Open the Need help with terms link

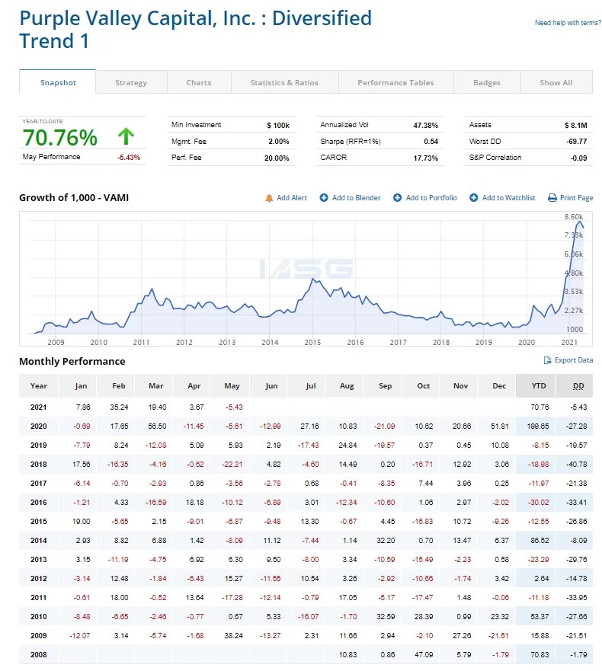(568, 23)
